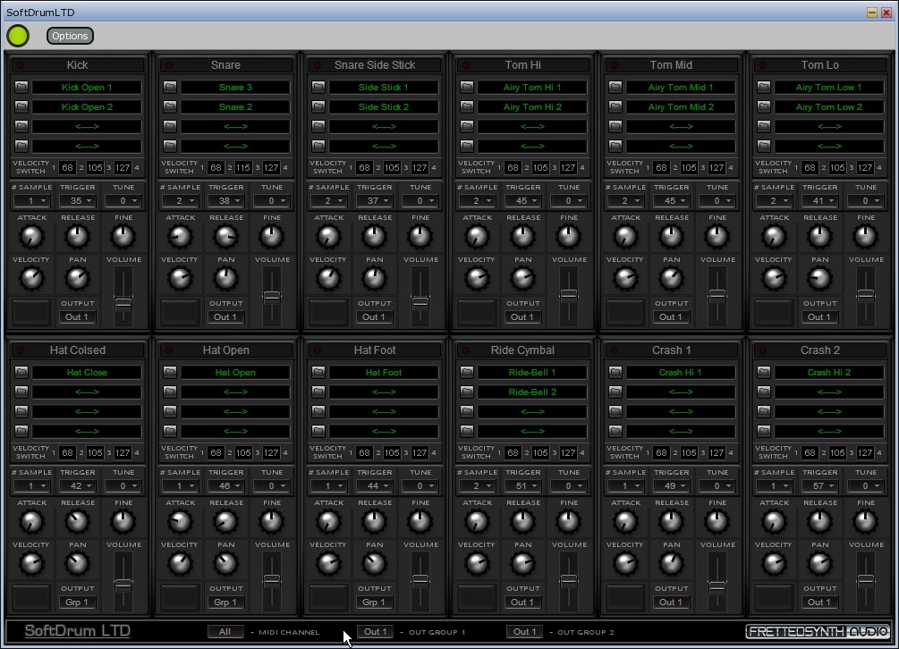Click folder icon beside Ride-Bell 1

tap(467, 373)
